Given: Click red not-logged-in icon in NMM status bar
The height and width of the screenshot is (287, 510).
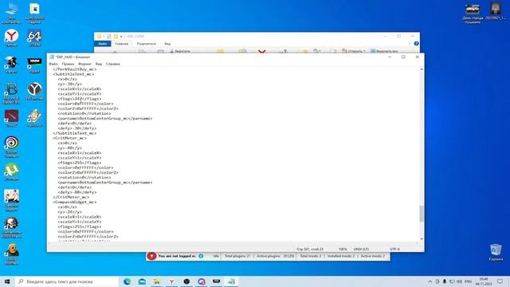Looking at the screenshot, I should 151,256.
